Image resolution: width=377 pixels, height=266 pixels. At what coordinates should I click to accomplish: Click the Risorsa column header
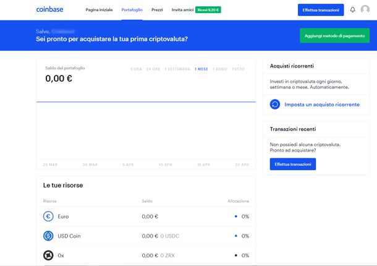[x=49, y=201]
